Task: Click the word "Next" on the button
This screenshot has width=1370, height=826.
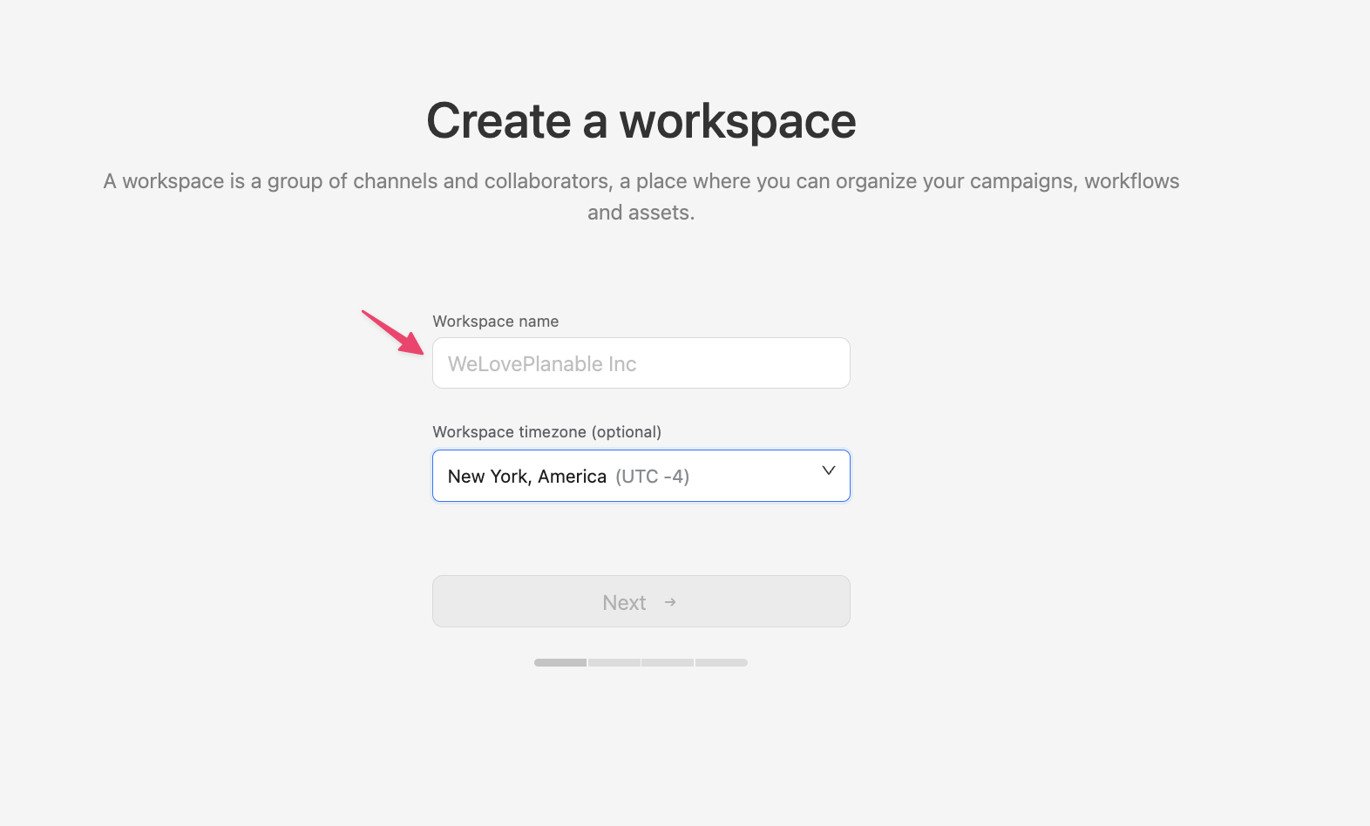Action: pyautogui.click(x=624, y=603)
